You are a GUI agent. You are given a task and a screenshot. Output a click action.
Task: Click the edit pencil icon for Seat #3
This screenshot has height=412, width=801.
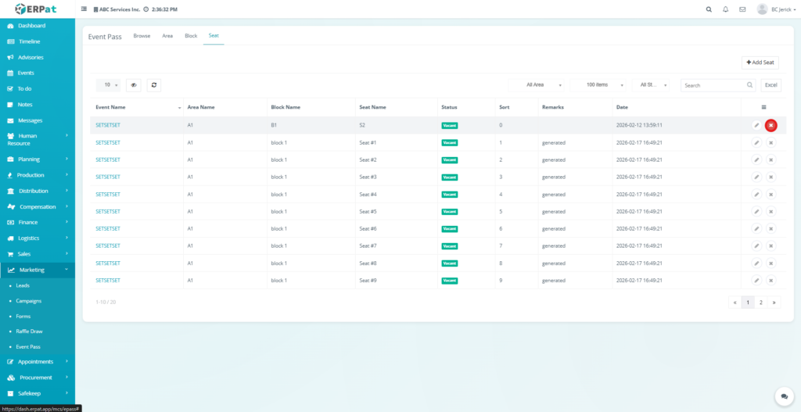point(756,177)
